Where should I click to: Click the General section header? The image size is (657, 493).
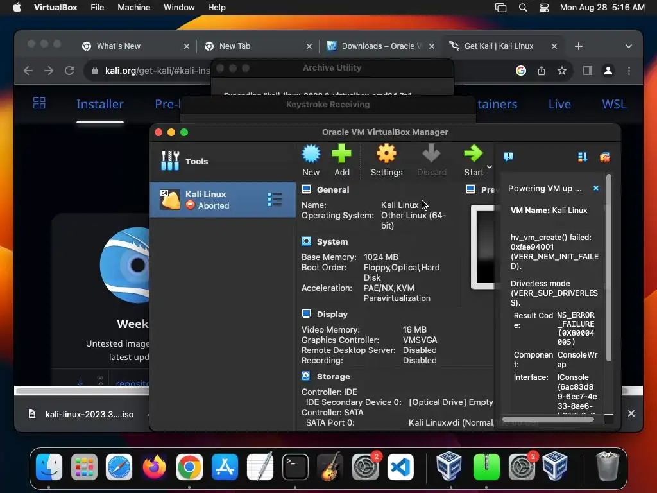coord(333,189)
